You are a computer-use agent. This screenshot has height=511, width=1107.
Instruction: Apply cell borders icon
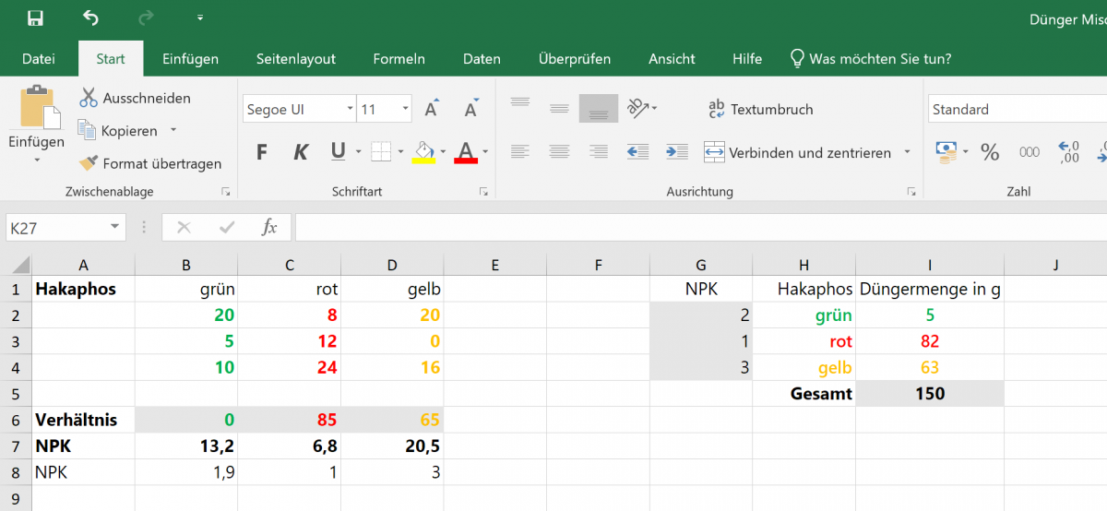tap(381, 151)
